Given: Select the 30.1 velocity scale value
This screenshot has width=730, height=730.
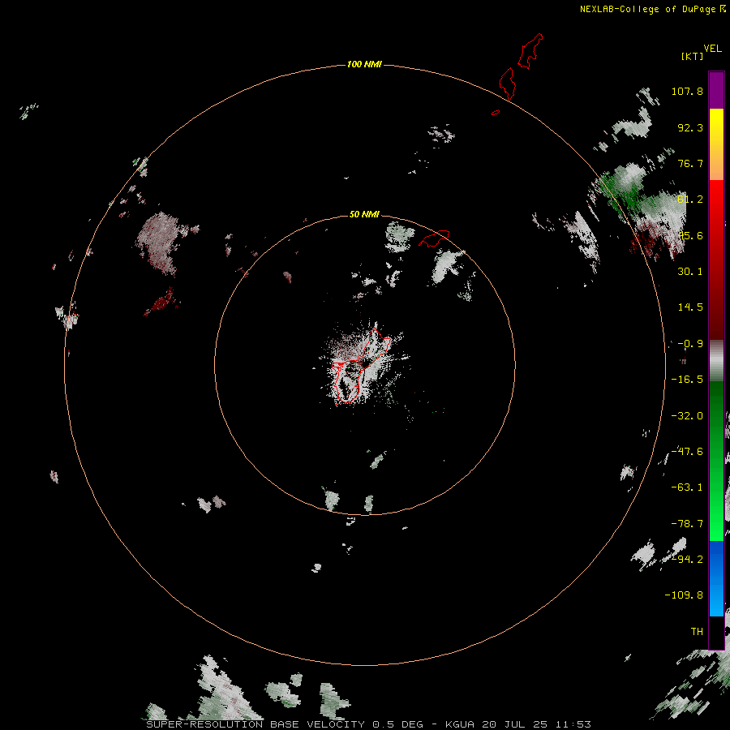Looking at the screenshot, I should (x=690, y=272).
